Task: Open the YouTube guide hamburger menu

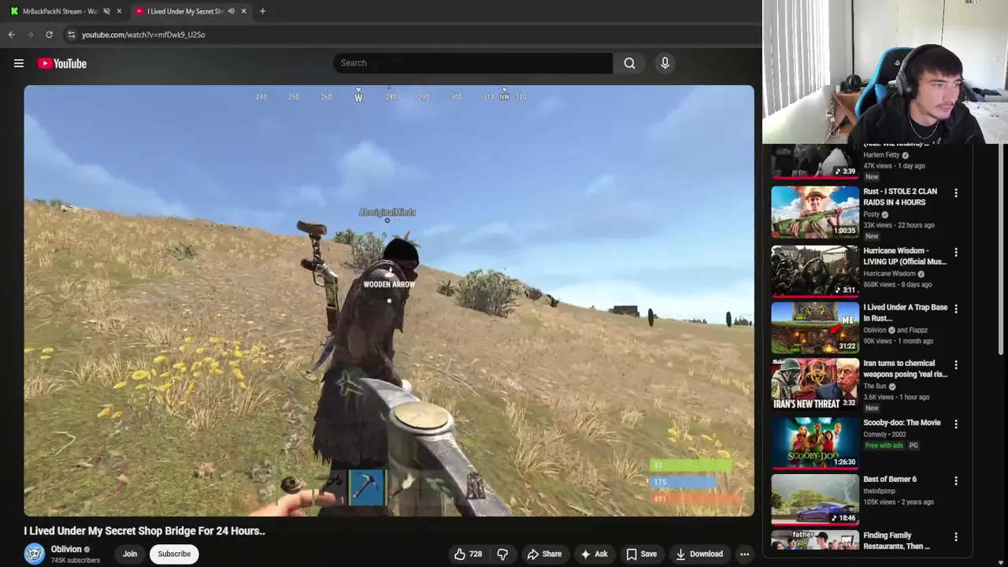Action: pos(19,63)
